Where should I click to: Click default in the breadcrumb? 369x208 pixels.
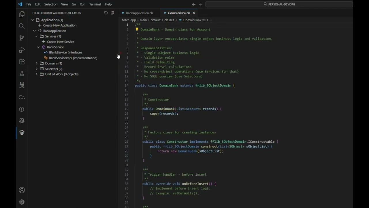pos(155,20)
